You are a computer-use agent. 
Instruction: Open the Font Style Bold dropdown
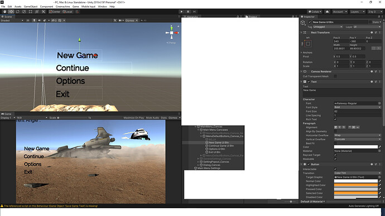tap(357, 107)
